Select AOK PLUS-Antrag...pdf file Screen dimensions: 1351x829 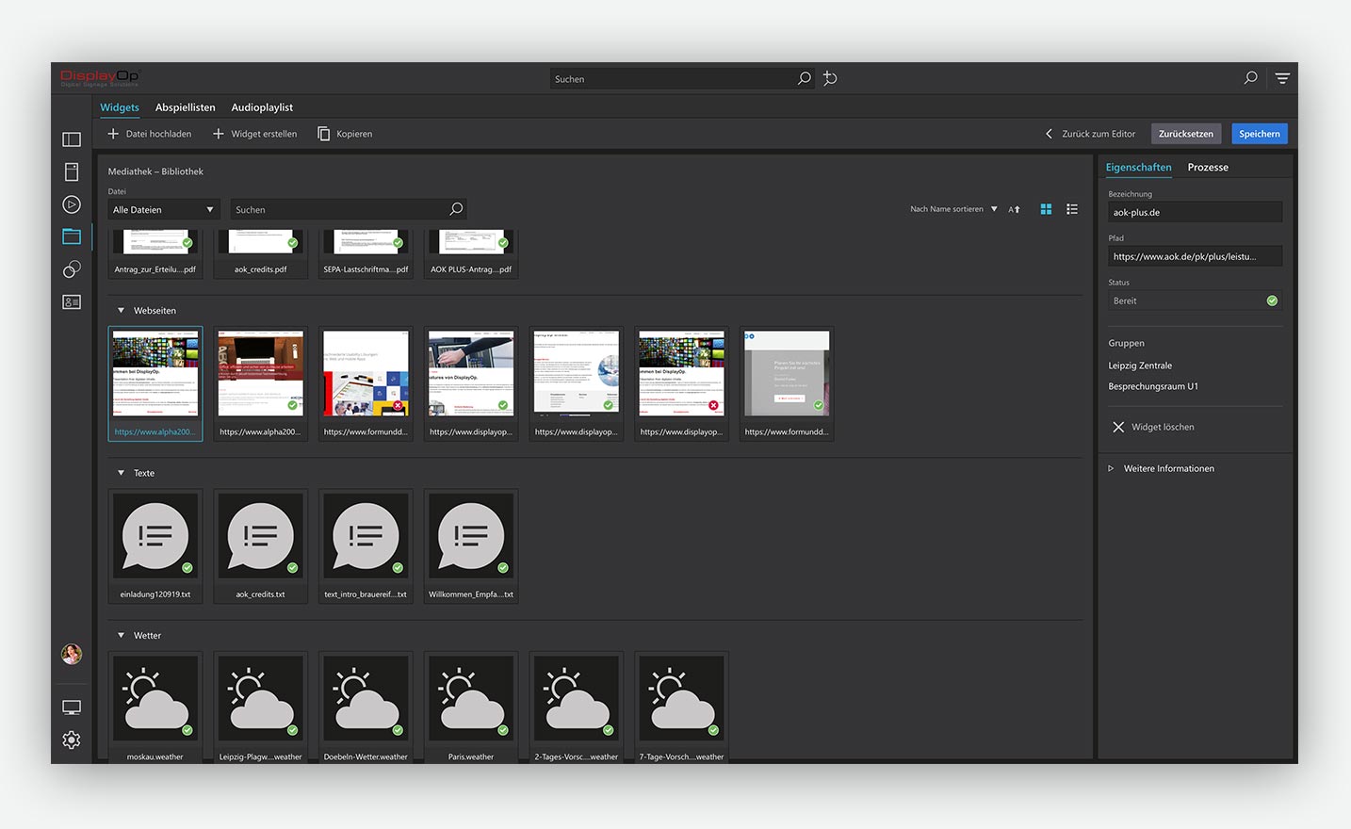coord(471,252)
